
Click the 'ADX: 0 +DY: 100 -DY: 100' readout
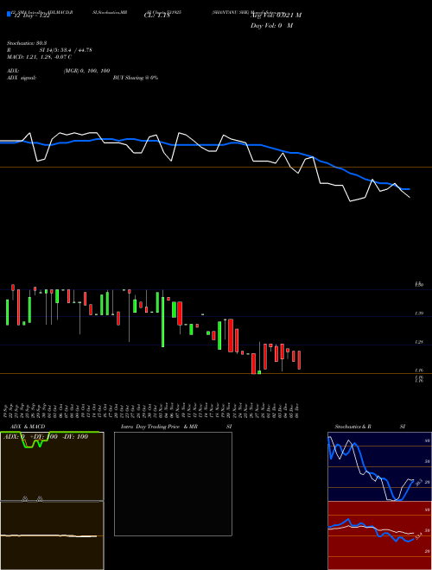point(46,437)
